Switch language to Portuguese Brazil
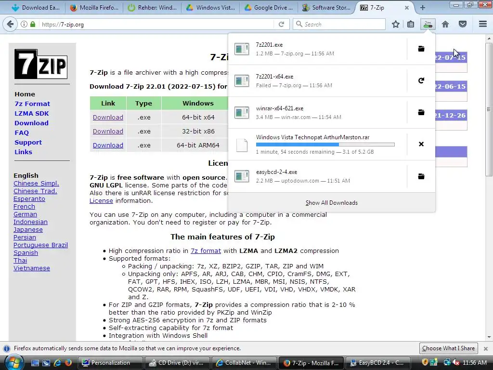The width and height of the screenshot is (493, 370). [x=40, y=245]
